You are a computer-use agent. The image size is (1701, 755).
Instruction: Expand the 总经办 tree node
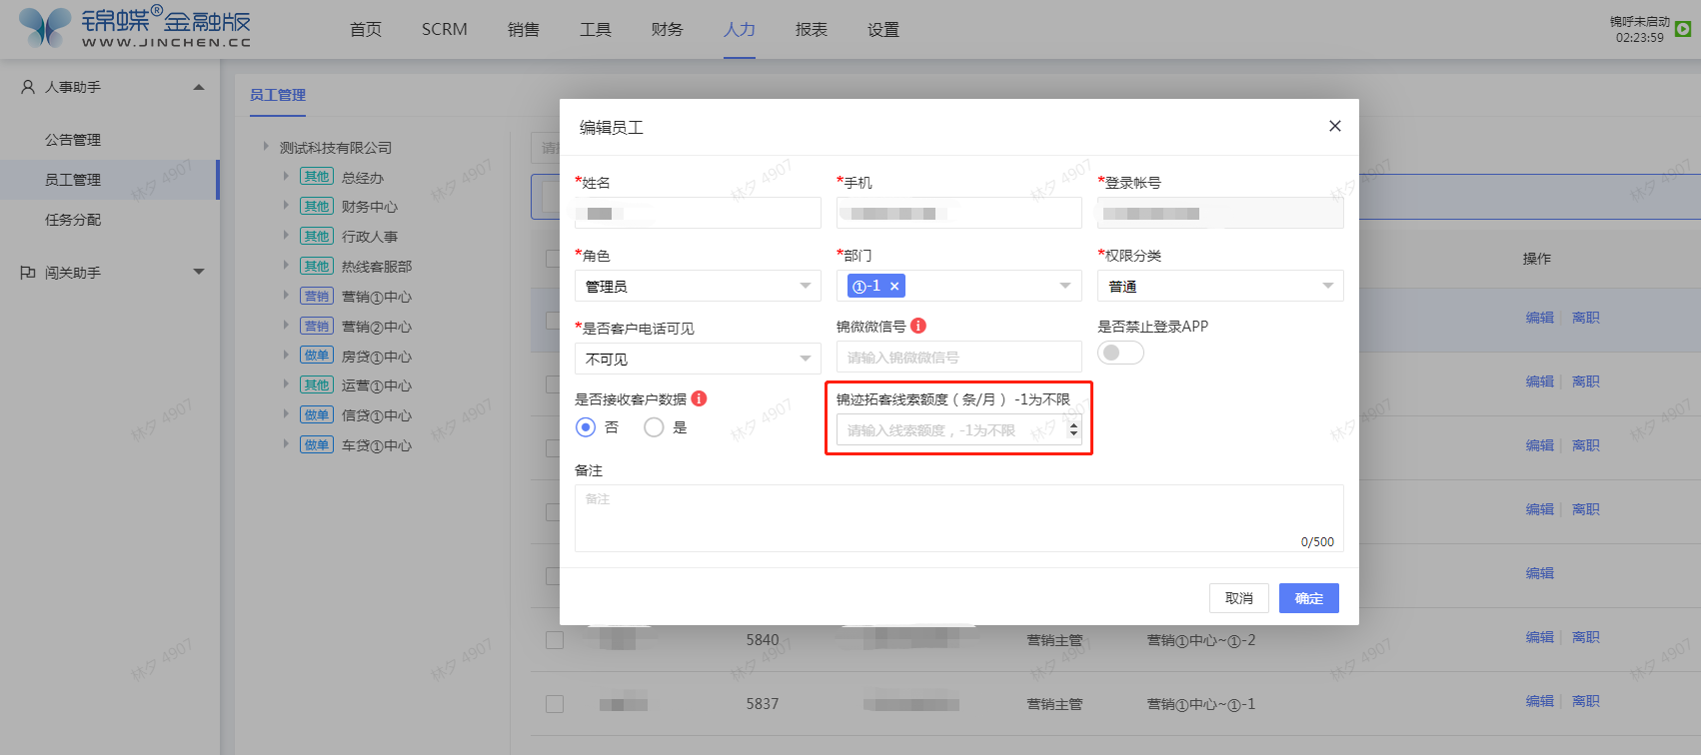tap(286, 177)
